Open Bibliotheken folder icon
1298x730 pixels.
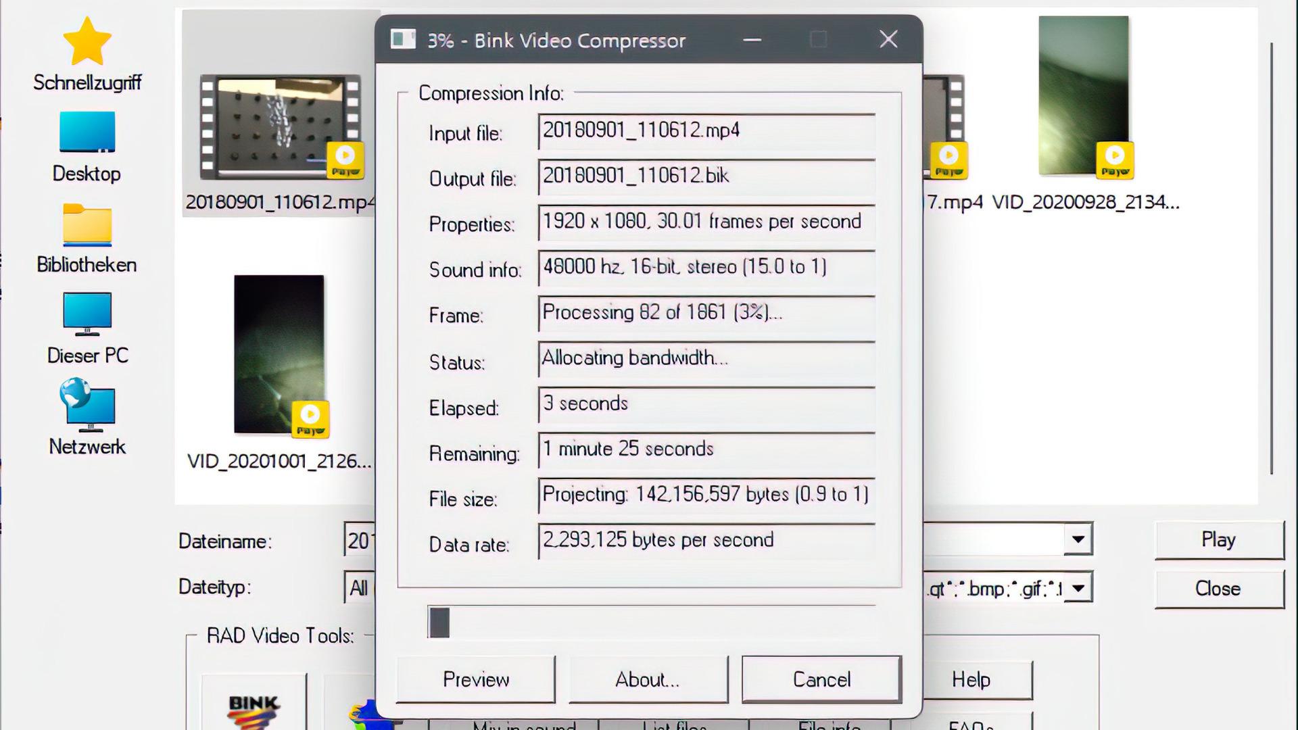pos(87,238)
